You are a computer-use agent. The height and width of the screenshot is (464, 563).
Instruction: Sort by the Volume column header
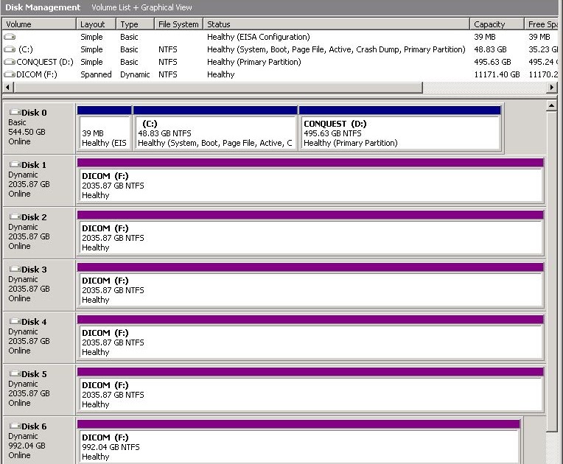39,24
